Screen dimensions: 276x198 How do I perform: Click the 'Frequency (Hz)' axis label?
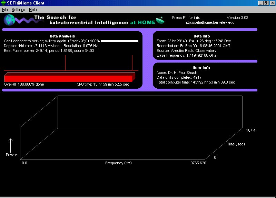pyautogui.click(x=118, y=163)
